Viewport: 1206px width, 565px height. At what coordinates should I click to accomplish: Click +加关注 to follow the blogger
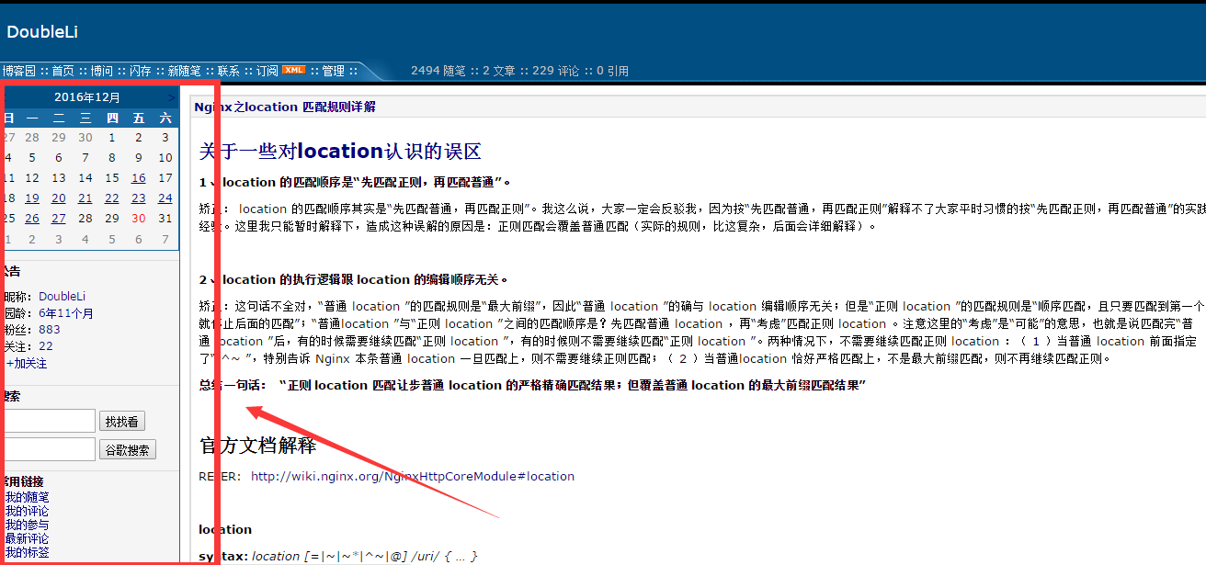[27, 363]
